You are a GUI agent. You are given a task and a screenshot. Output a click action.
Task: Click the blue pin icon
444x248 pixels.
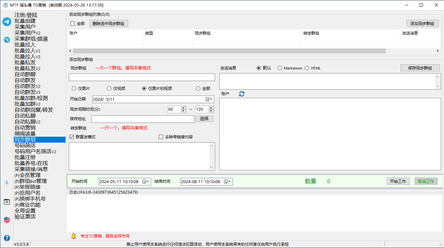7,183
